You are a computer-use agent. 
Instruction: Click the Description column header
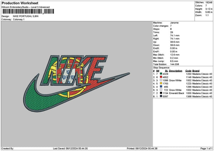pos(175,71)
